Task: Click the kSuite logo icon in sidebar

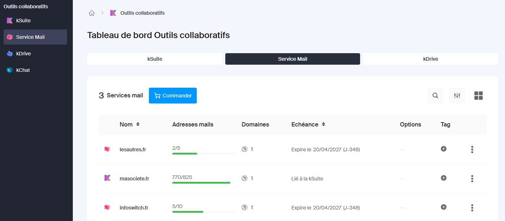Action: click(x=10, y=20)
